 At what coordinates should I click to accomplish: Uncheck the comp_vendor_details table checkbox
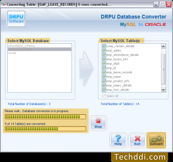[104, 46]
